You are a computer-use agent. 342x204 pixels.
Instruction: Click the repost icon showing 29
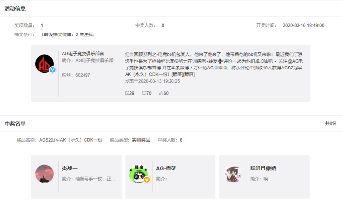(127, 93)
